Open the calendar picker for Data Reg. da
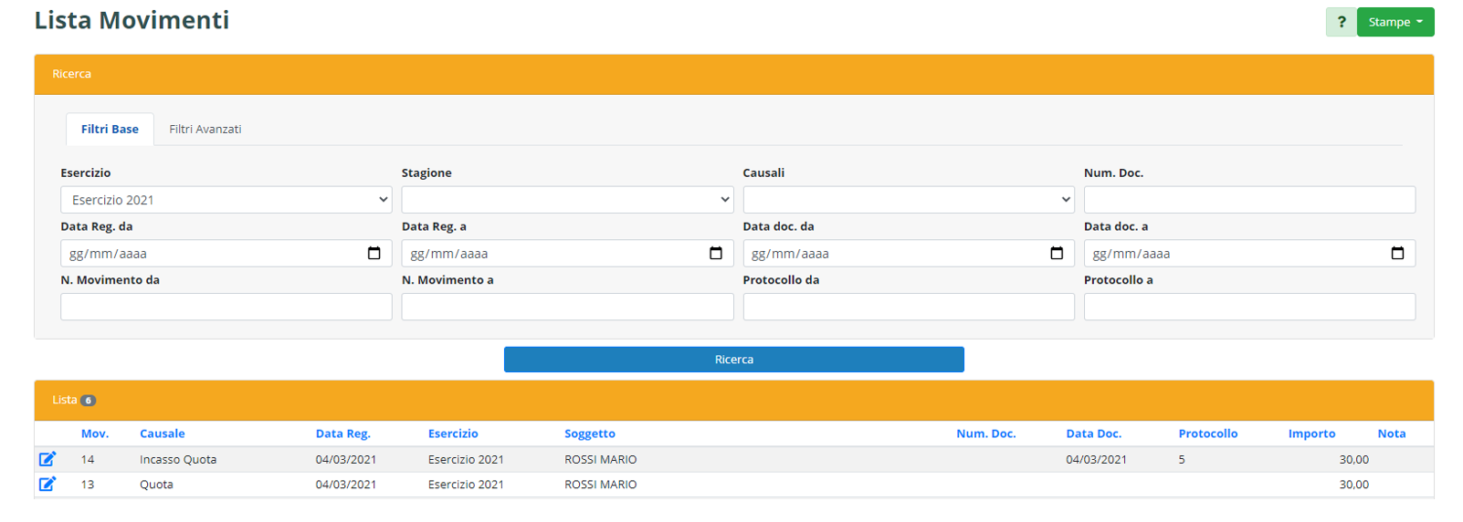The height and width of the screenshot is (522, 1463). [374, 253]
